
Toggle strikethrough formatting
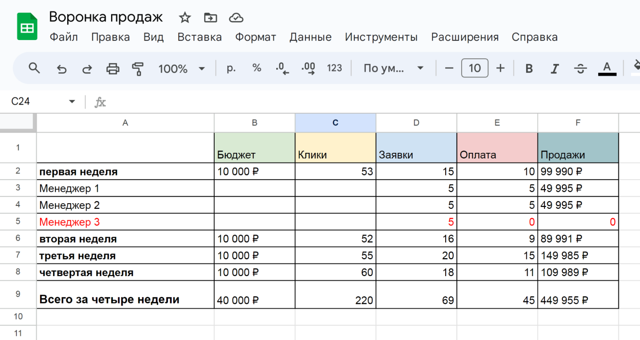point(580,68)
